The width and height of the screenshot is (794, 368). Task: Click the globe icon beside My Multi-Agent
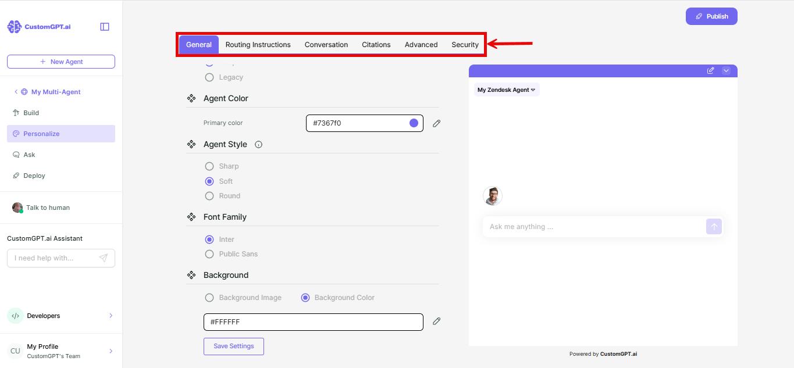[24, 92]
